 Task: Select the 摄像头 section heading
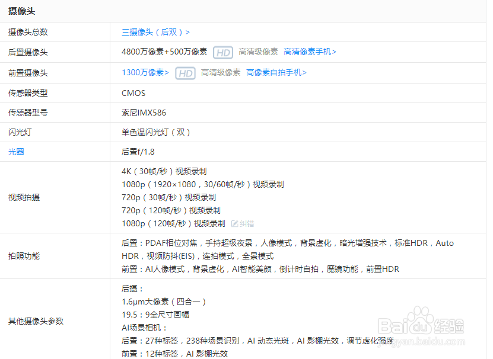22,11
